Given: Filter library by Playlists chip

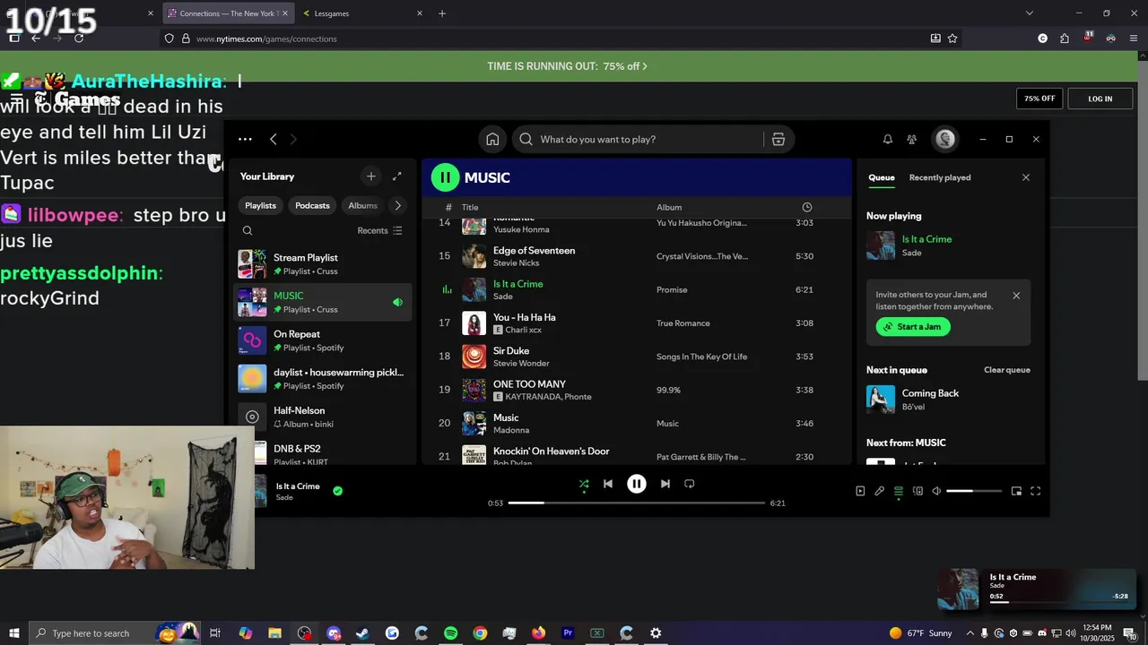Looking at the screenshot, I should tap(261, 205).
